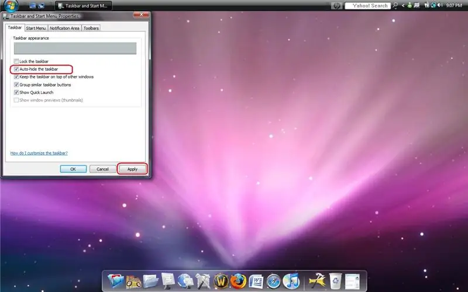
Task: Toggle Group similar taskbar buttons
Action: tap(16, 85)
